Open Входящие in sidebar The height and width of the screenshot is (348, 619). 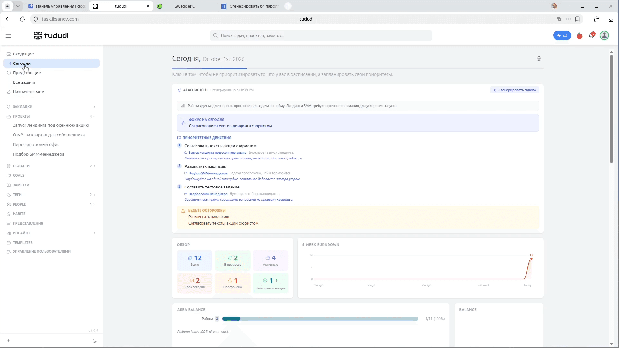point(51,54)
